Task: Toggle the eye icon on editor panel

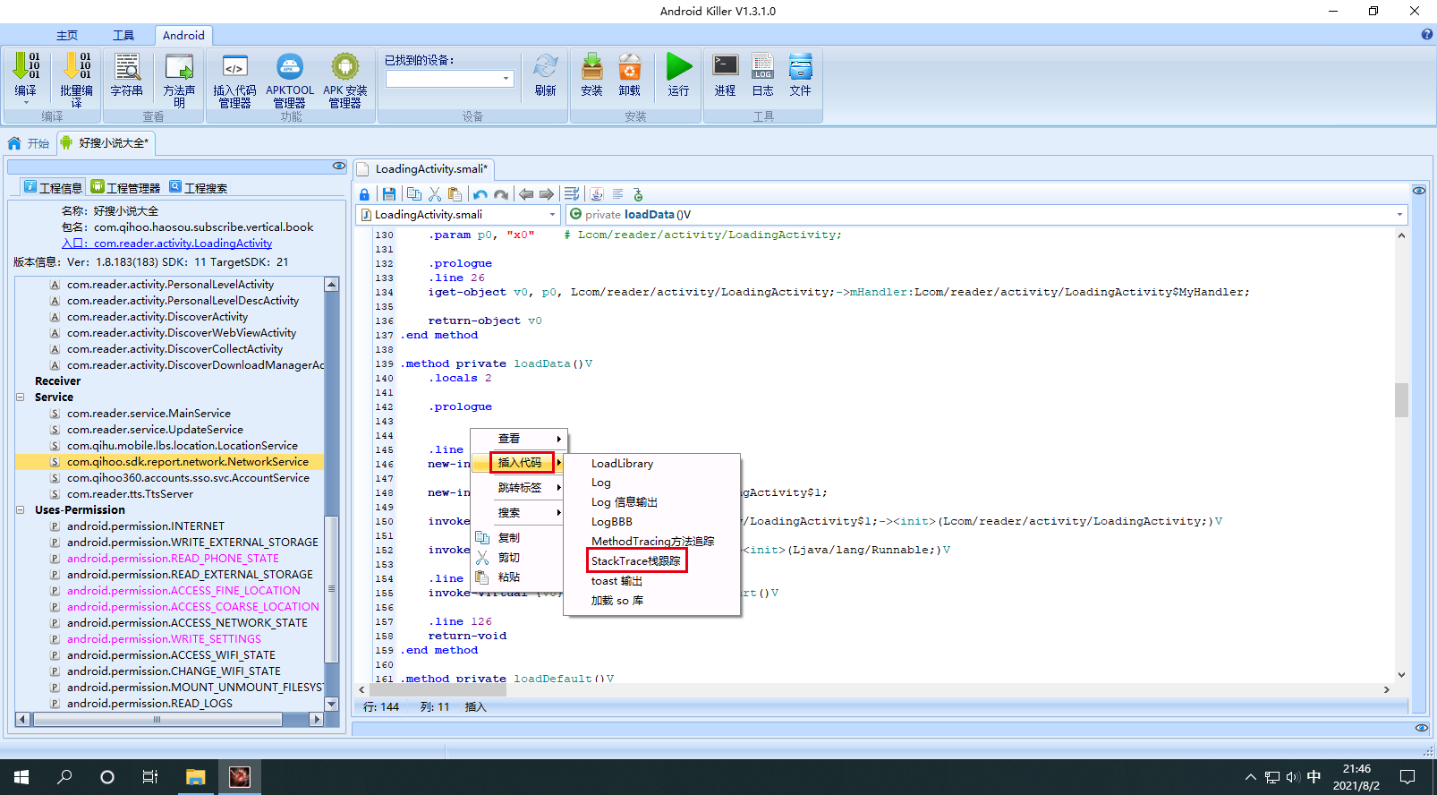Action: pyautogui.click(x=1419, y=191)
